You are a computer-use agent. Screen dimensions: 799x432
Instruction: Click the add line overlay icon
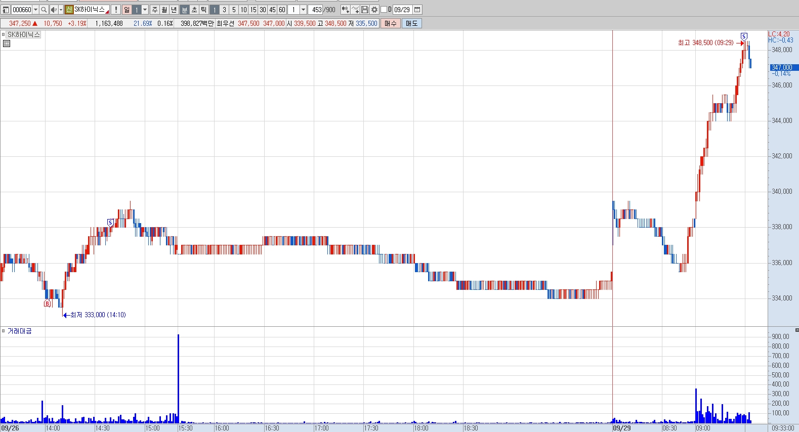point(355,10)
